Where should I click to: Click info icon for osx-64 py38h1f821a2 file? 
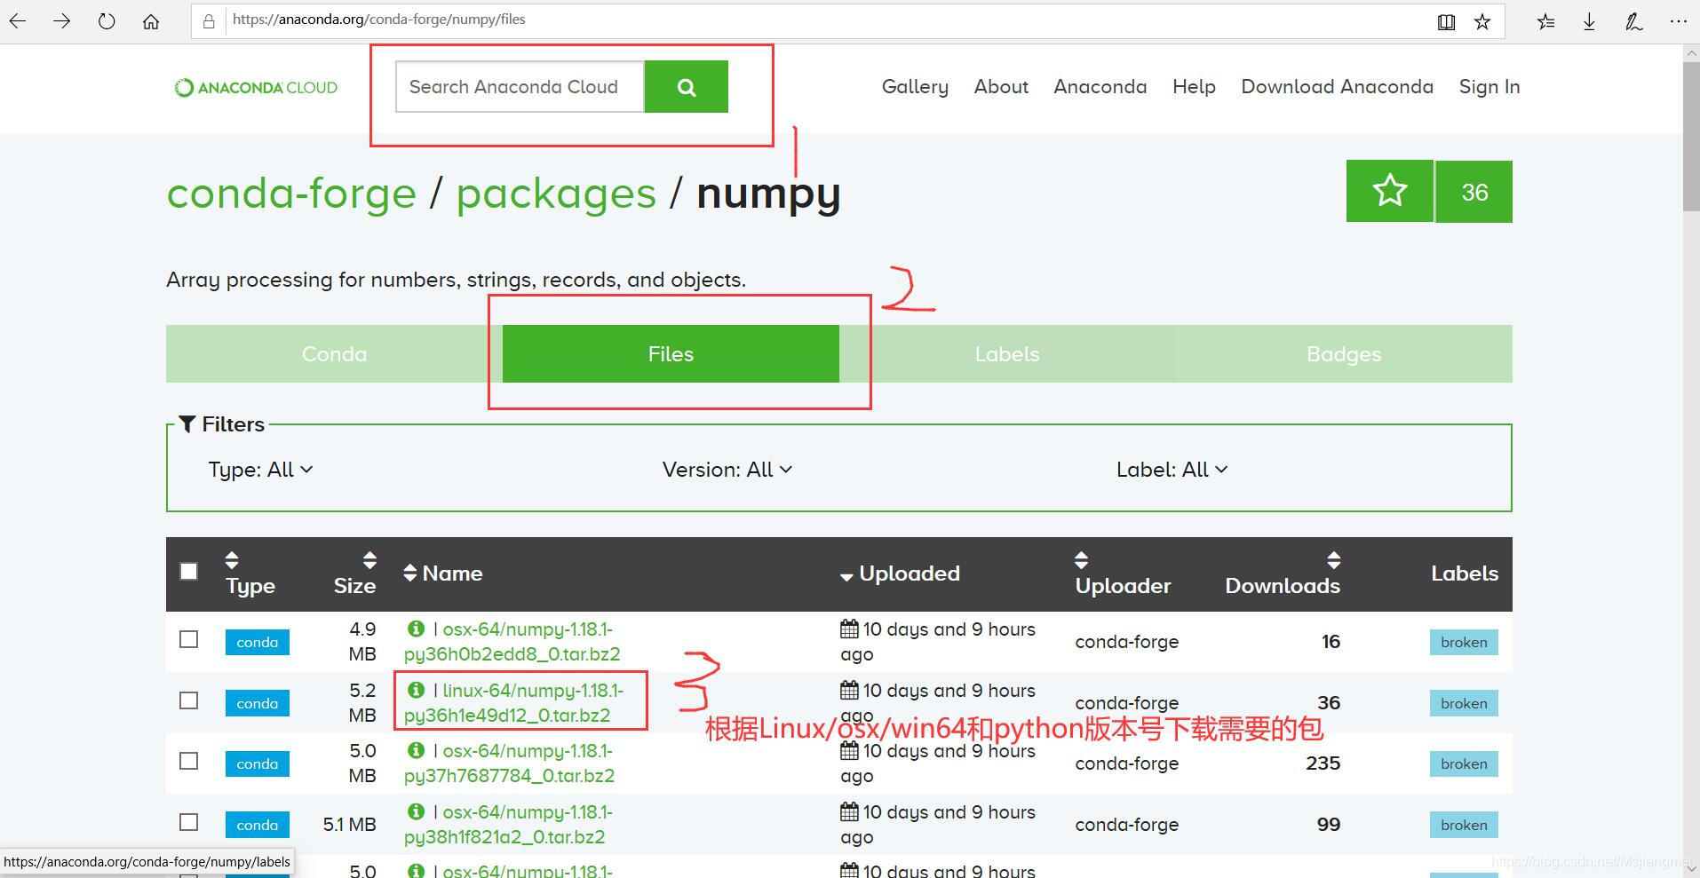[x=416, y=811]
